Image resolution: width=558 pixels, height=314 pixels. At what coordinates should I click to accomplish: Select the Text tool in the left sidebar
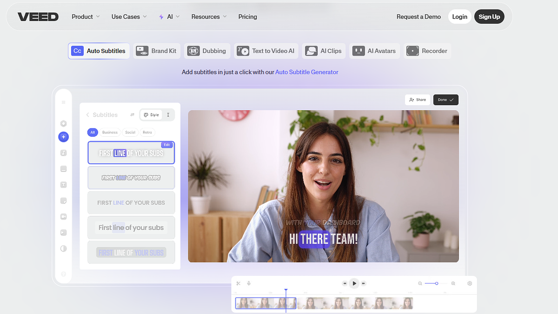(63, 185)
